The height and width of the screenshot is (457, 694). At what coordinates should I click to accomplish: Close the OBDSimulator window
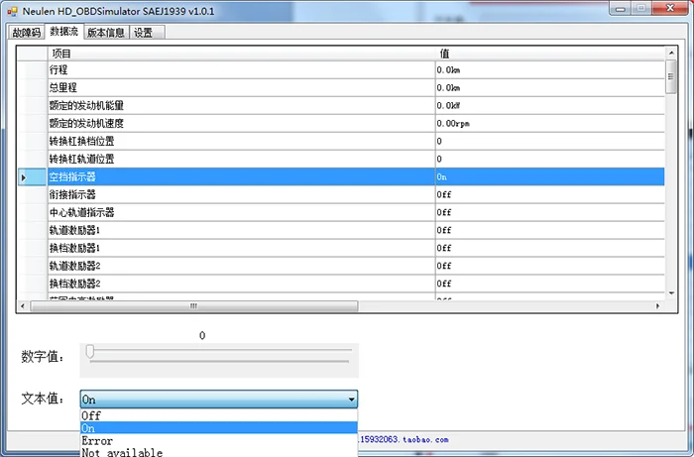click(670, 9)
